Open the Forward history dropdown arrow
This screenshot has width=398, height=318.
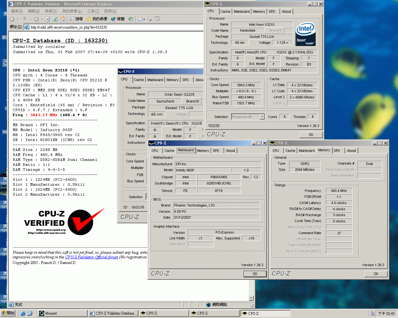click(x=42, y=19)
